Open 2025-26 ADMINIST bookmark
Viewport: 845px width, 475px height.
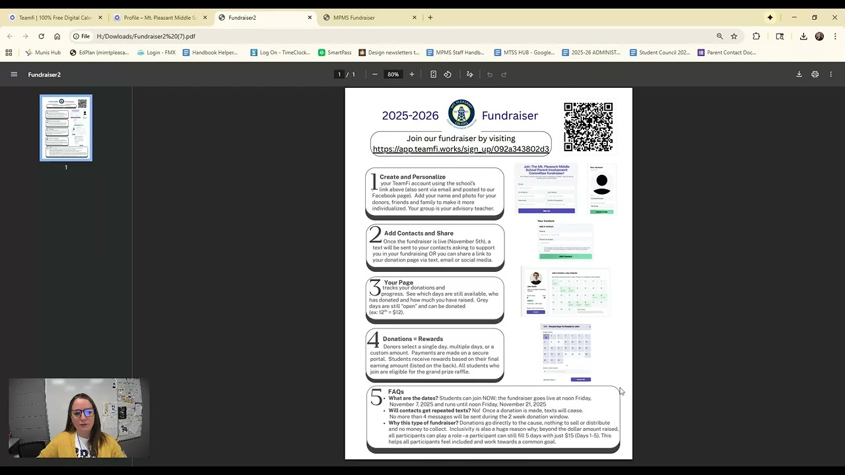pos(591,53)
